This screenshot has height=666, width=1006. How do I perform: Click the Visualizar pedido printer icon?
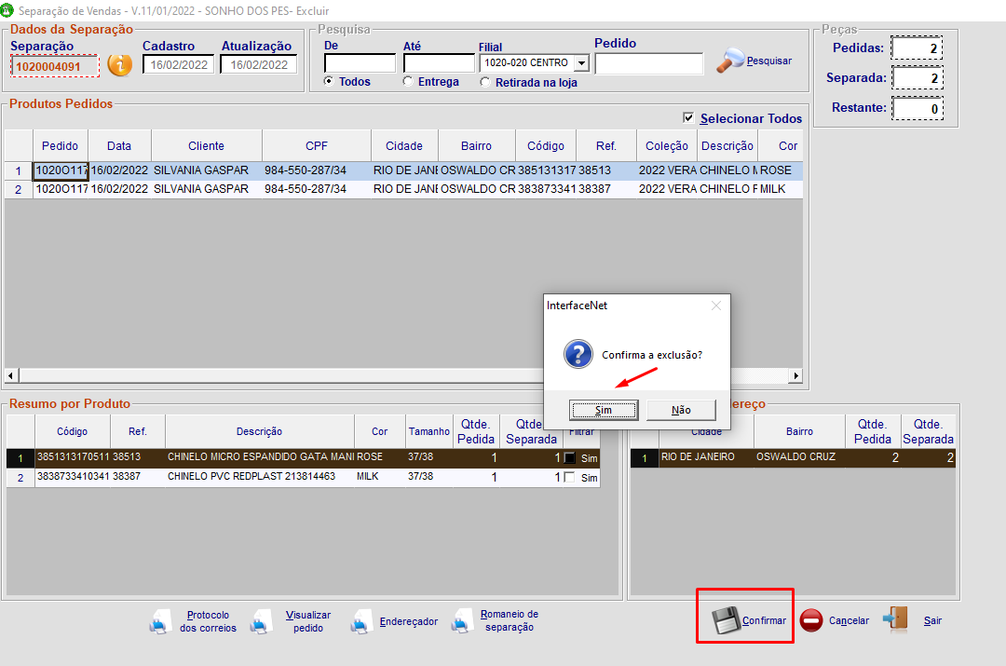point(262,622)
